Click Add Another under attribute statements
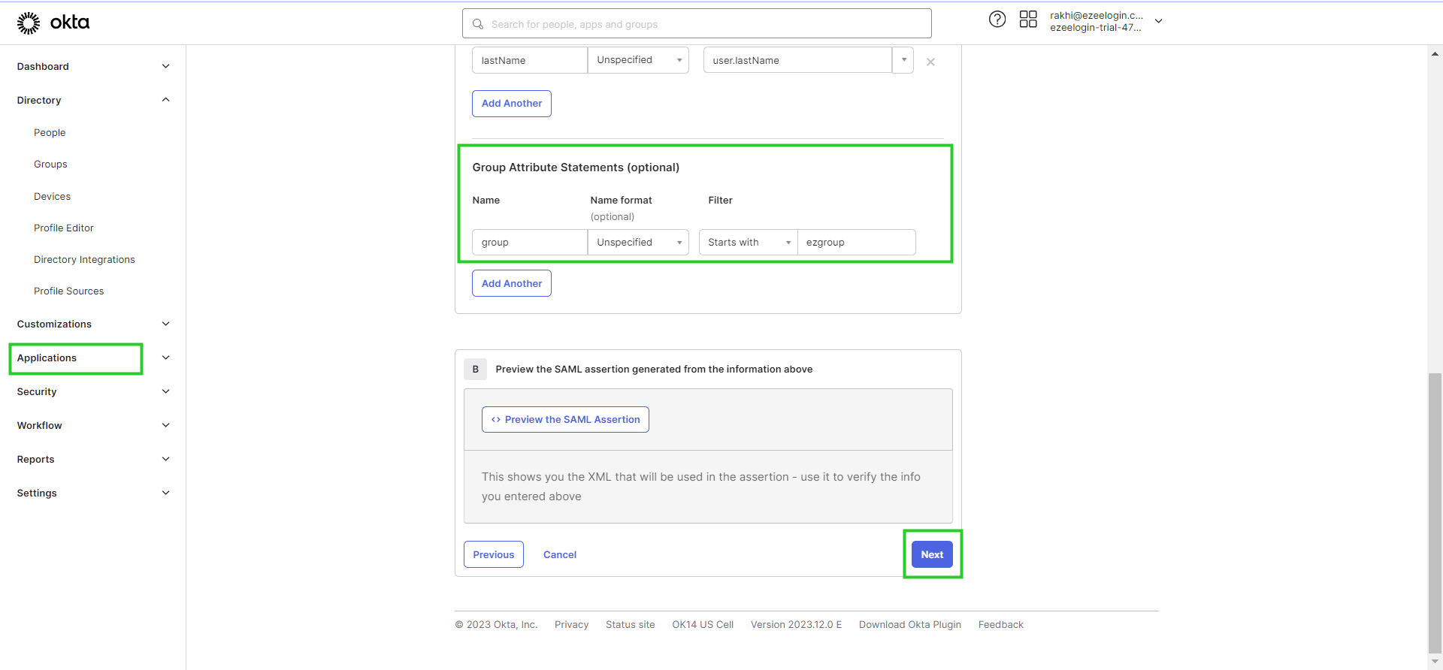This screenshot has height=670, width=1443. [512, 104]
